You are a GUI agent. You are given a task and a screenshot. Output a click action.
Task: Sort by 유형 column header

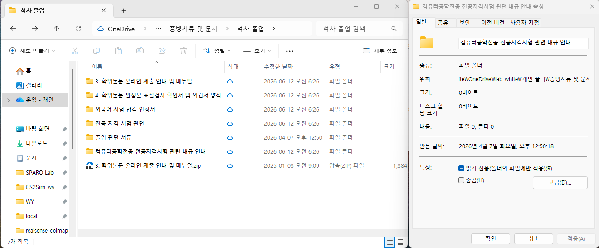click(x=353, y=67)
